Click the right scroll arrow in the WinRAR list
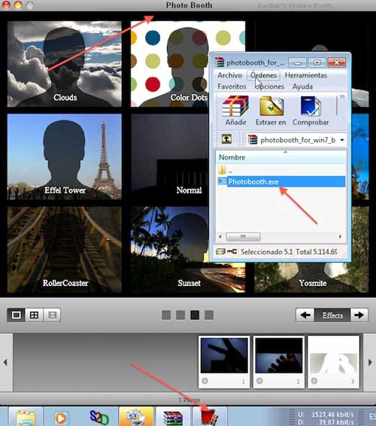This screenshot has width=376, height=426. pos(340,236)
